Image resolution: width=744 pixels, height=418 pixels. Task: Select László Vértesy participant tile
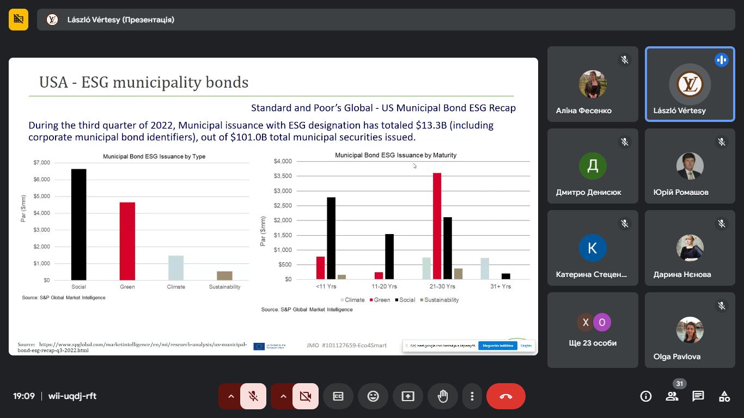[690, 84]
